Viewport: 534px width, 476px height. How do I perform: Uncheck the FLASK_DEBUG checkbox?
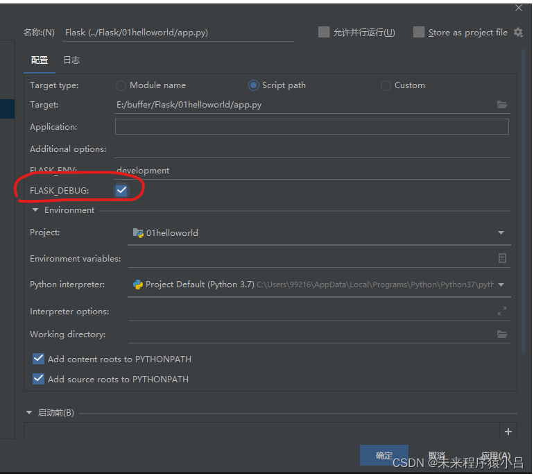(121, 190)
